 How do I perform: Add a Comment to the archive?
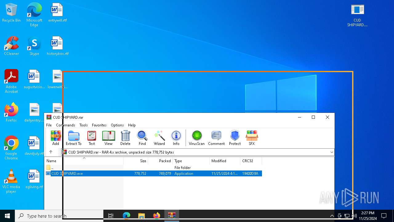pyautogui.click(x=216, y=138)
